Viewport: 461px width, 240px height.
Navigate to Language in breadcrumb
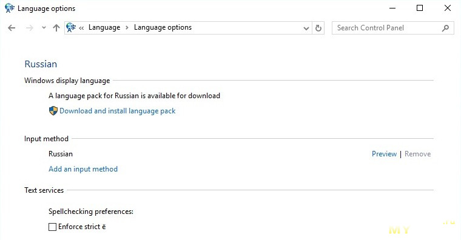click(x=104, y=28)
